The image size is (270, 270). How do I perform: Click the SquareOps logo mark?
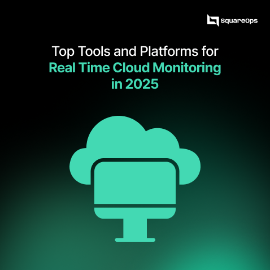(x=213, y=20)
